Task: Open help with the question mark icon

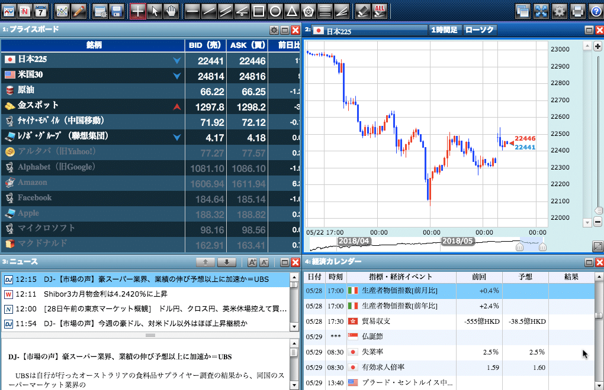Action: tap(596, 11)
